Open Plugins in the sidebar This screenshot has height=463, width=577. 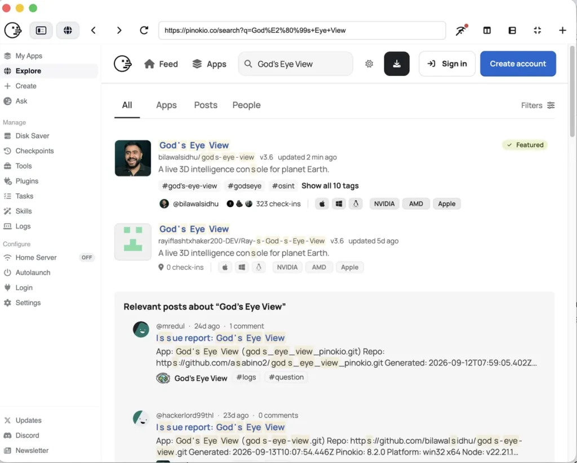pos(49,181)
